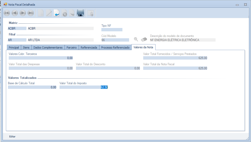The image size is (251, 142).
Task: Minimize the Nota Fiscal Detalhada window
Action: [237, 5]
